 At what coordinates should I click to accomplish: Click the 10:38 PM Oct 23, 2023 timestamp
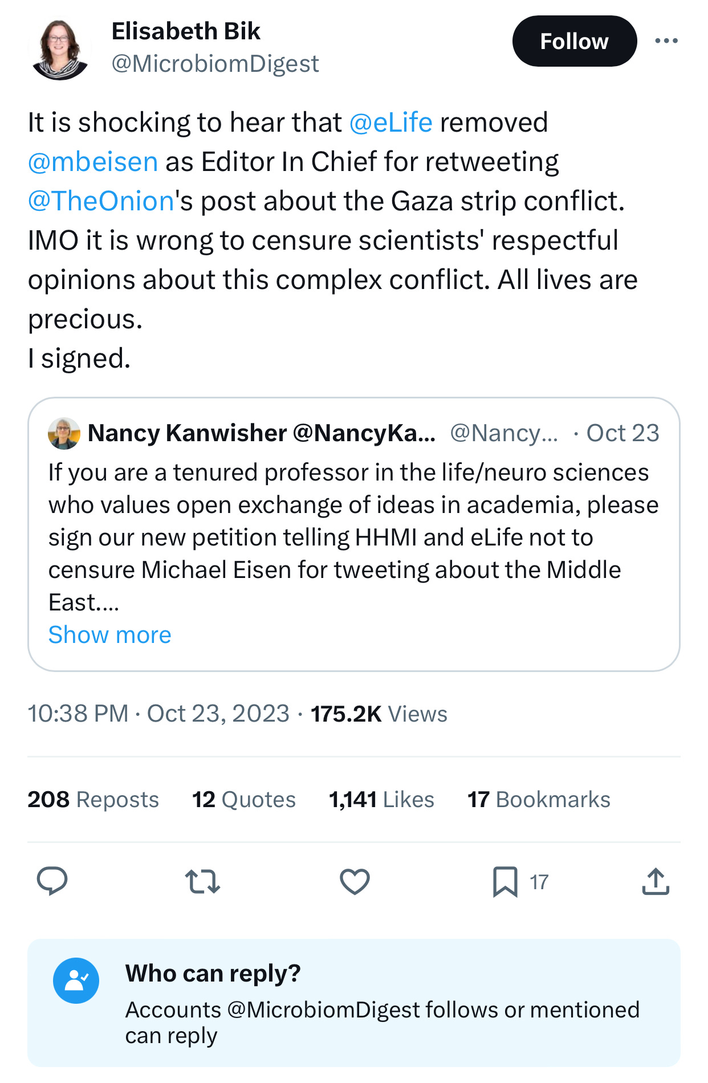(x=158, y=714)
